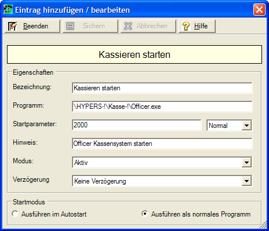
Task: Click the grayed Abbrechen button
Action: [x=148, y=26]
